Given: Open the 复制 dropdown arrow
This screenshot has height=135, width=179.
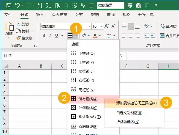Looking at the screenshot, I should coord(33,31).
